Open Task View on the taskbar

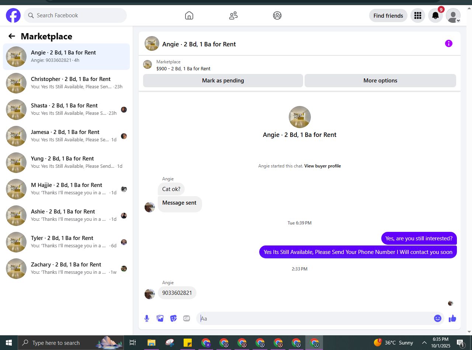point(133,343)
